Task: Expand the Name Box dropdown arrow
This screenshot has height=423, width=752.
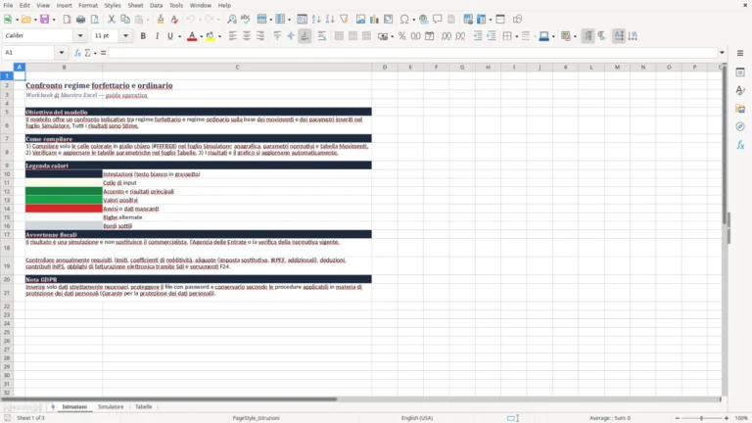Action: pyautogui.click(x=62, y=53)
